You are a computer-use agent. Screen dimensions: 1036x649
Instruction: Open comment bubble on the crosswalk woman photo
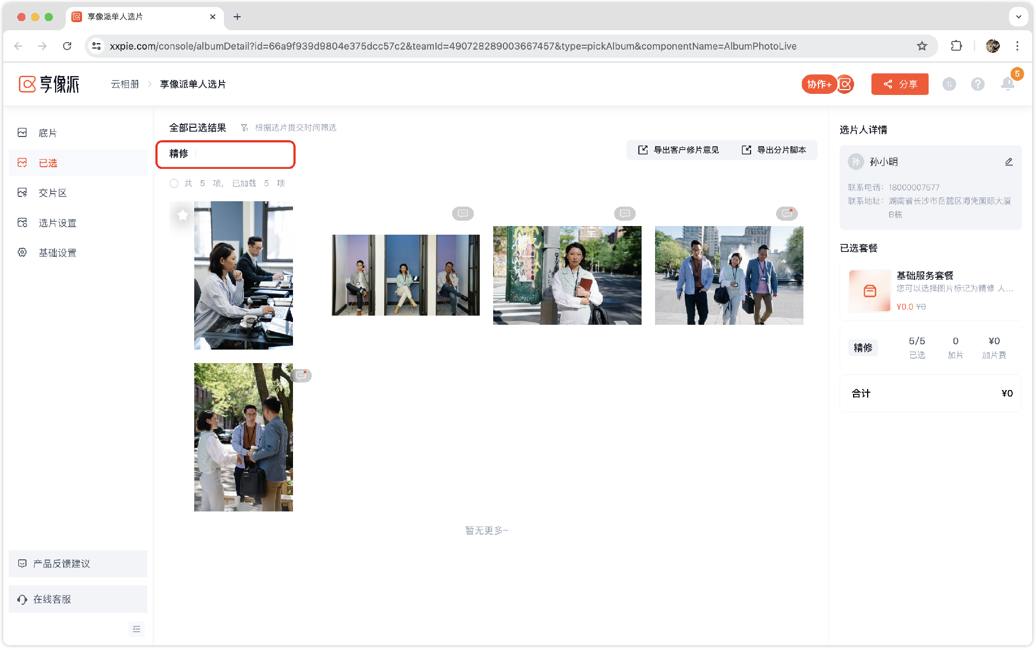[x=624, y=214]
